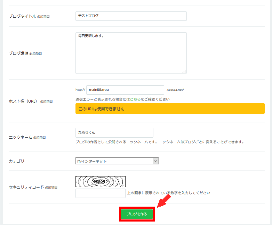
Task: Open the category dropdown IT/インターネット
Action: pos(117,161)
